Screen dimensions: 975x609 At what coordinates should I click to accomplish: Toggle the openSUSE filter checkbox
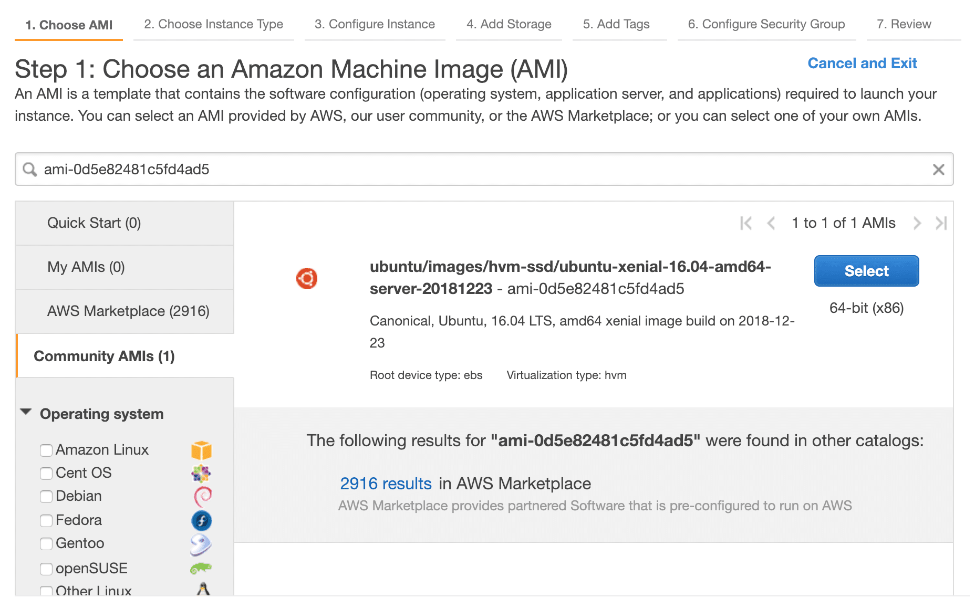tap(46, 569)
